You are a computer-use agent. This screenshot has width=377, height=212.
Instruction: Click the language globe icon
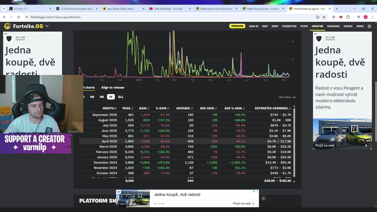click(x=369, y=26)
